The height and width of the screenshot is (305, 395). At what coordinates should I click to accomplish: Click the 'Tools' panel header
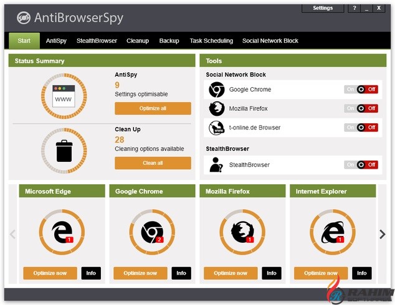tap(293, 60)
